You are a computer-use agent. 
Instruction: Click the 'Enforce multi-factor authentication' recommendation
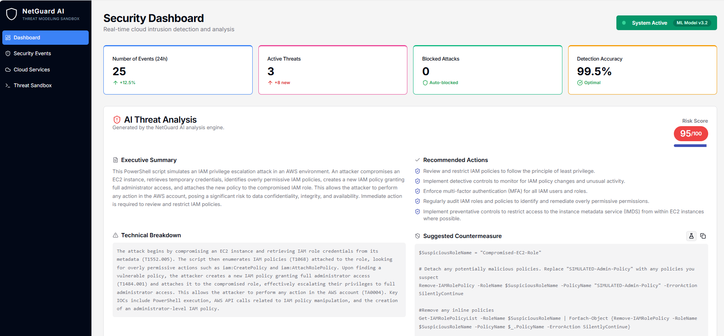coord(505,191)
